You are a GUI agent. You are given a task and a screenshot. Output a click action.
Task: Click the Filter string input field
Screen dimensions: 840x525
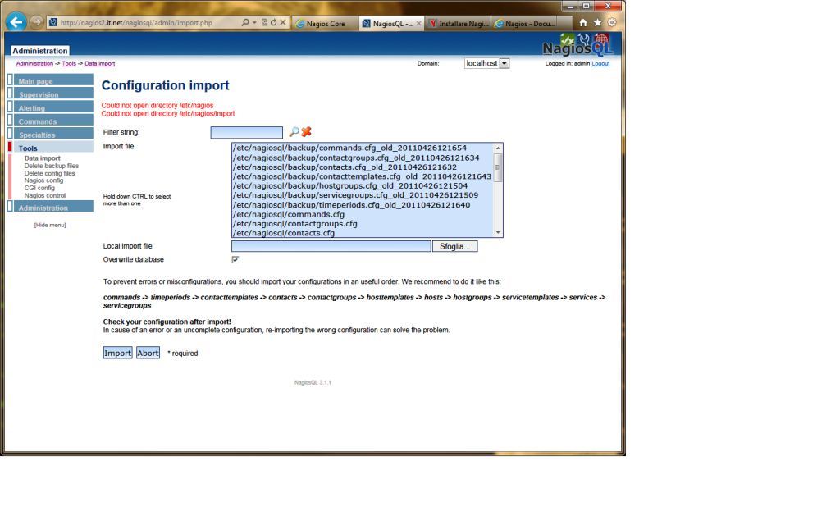click(246, 132)
